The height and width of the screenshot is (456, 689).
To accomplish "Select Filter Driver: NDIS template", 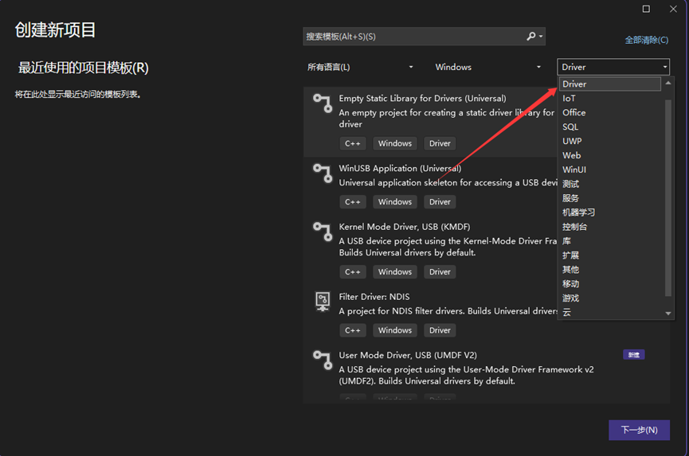I will click(x=430, y=314).
